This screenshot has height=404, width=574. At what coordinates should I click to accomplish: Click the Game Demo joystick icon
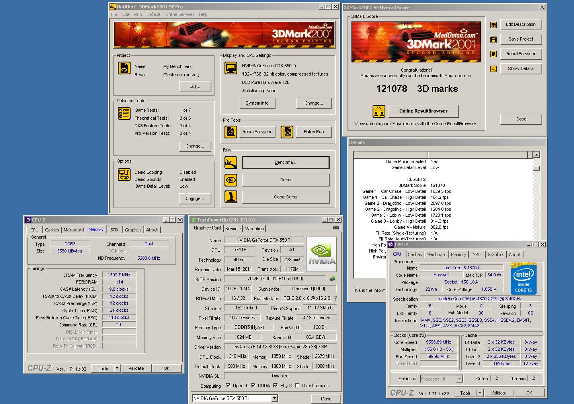231,197
